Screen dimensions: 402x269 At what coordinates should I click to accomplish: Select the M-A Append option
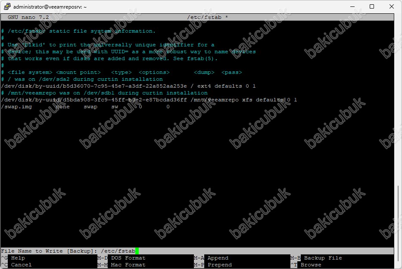(x=211, y=258)
